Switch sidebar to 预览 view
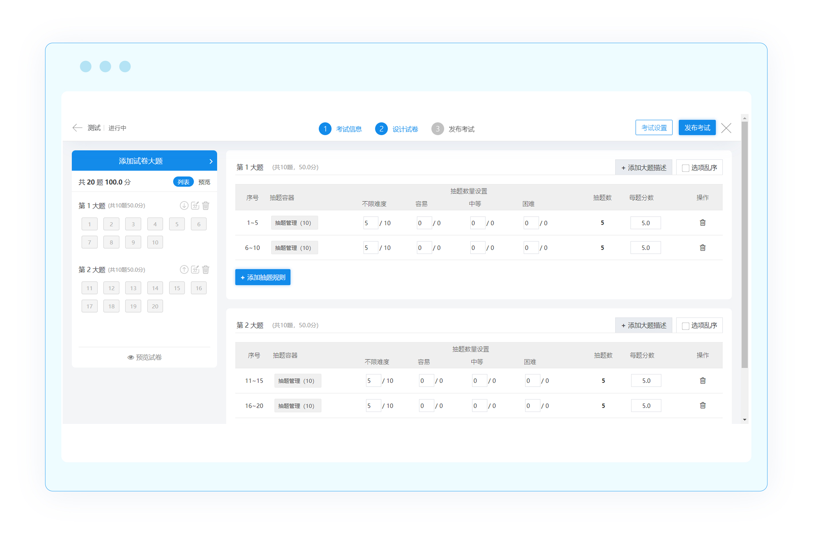813x539 pixels. 204,182
